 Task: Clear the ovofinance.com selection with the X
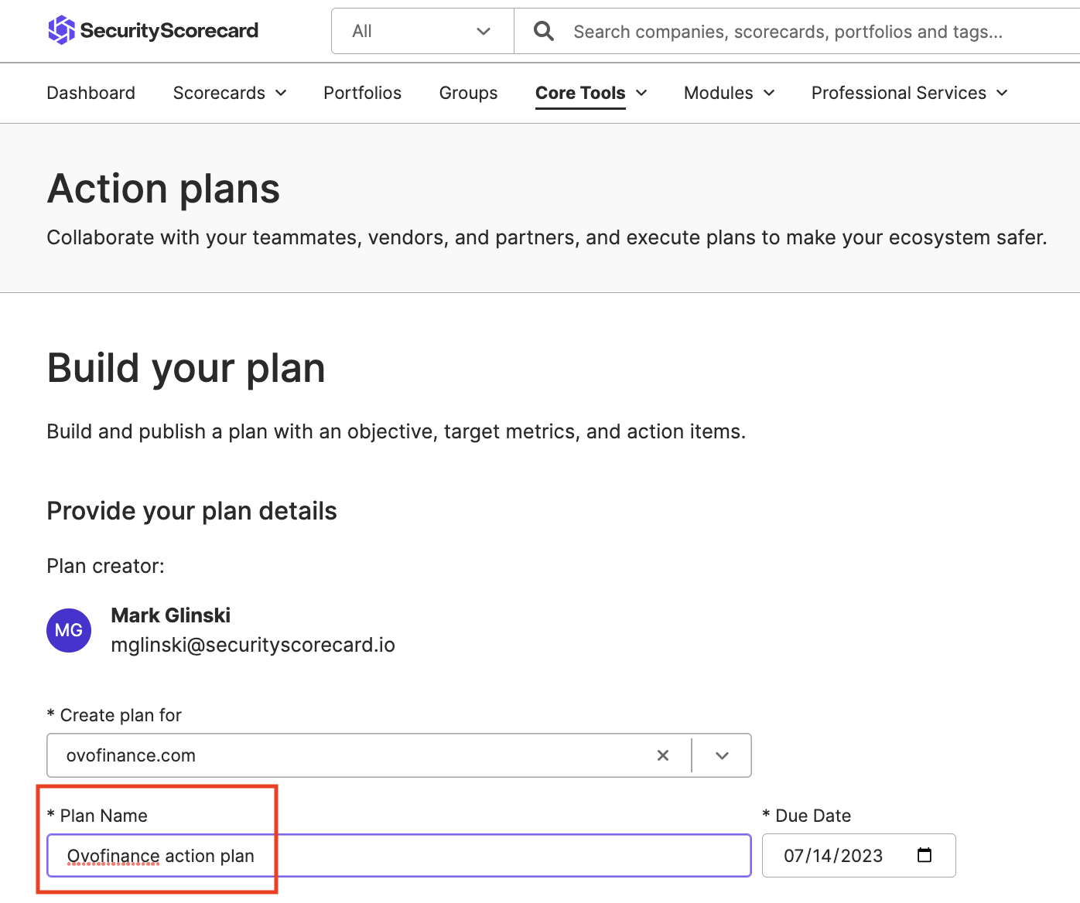coord(663,755)
